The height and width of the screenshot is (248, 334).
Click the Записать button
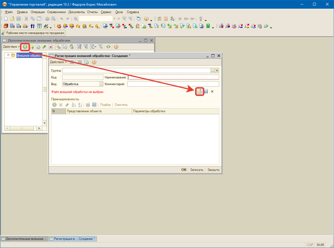tap(197, 170)
